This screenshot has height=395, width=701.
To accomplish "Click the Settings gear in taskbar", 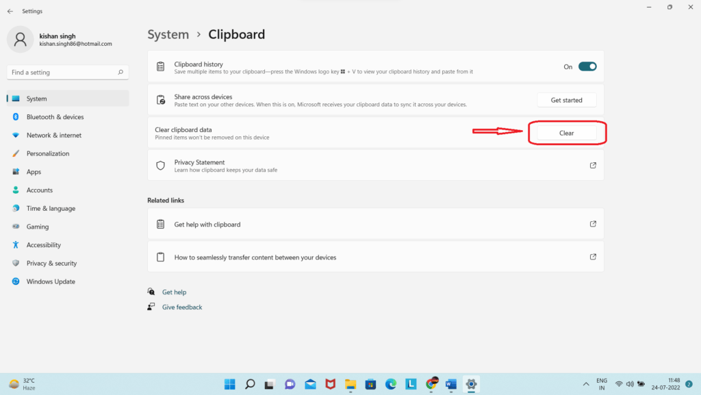I will pos(471,384).
